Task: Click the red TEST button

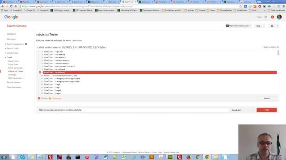Action: (x=266, y=110)
